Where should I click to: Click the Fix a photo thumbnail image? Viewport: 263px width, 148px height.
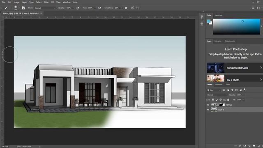[x=216, y=79]
